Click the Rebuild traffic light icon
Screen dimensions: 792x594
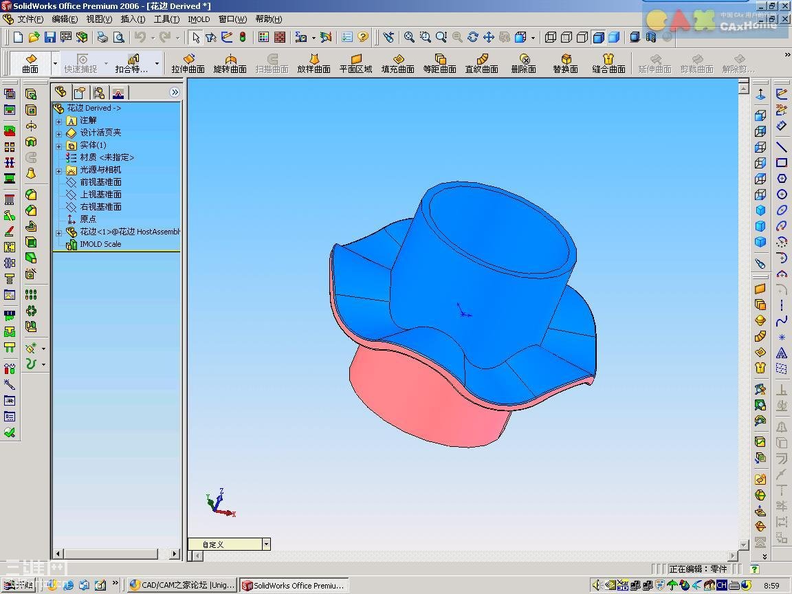click(x=243, y=37)
